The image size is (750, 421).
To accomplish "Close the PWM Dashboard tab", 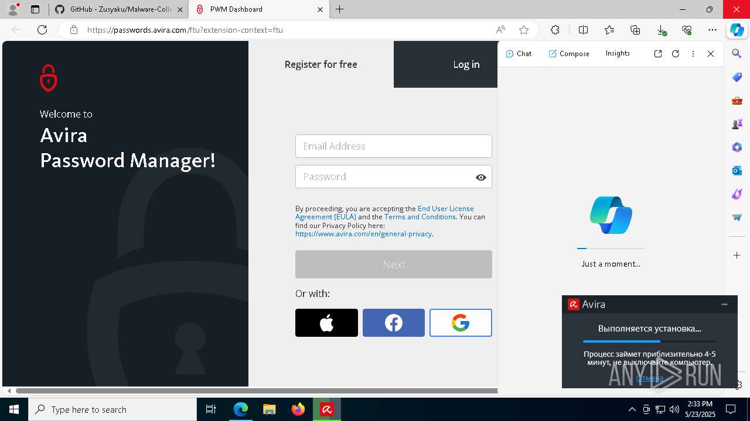I will click(x=320, y=9).
